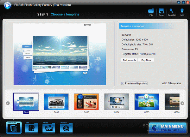Open the Photo step icon
The image size is (190, 137).
tap(49, 128)
